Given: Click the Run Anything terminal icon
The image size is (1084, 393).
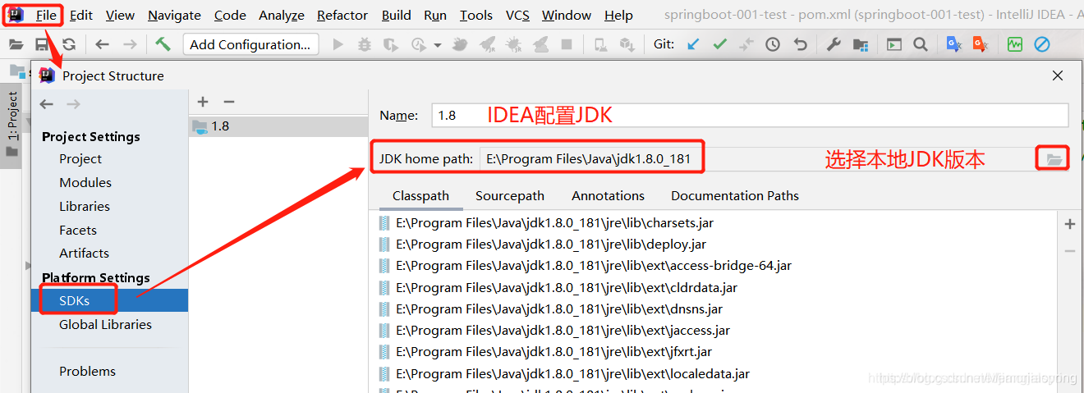Looking at the screenshot, I should [x=893, y=44].
